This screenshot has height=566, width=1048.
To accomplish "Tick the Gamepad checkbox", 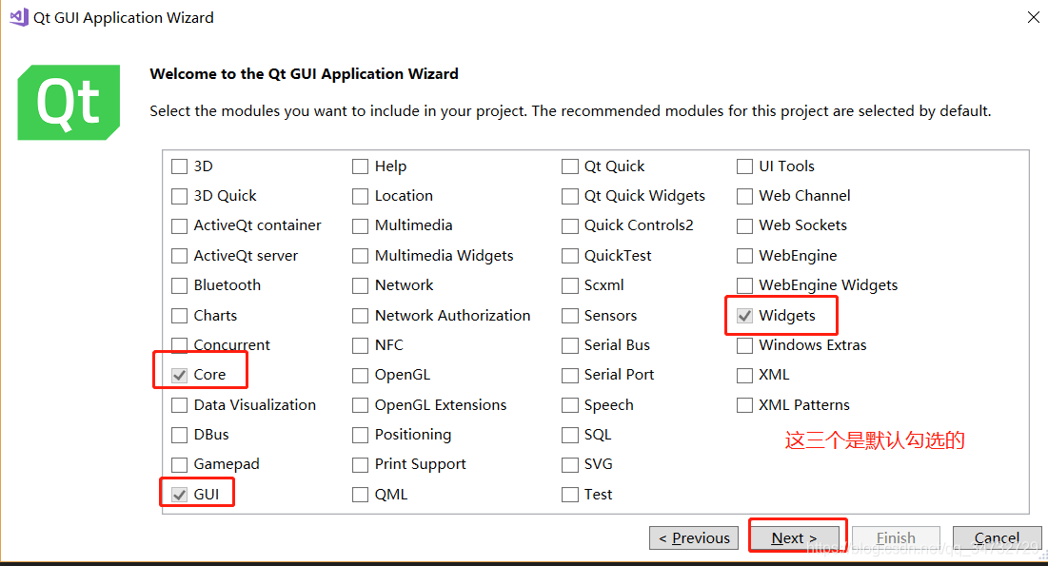I will pos(179,464).
